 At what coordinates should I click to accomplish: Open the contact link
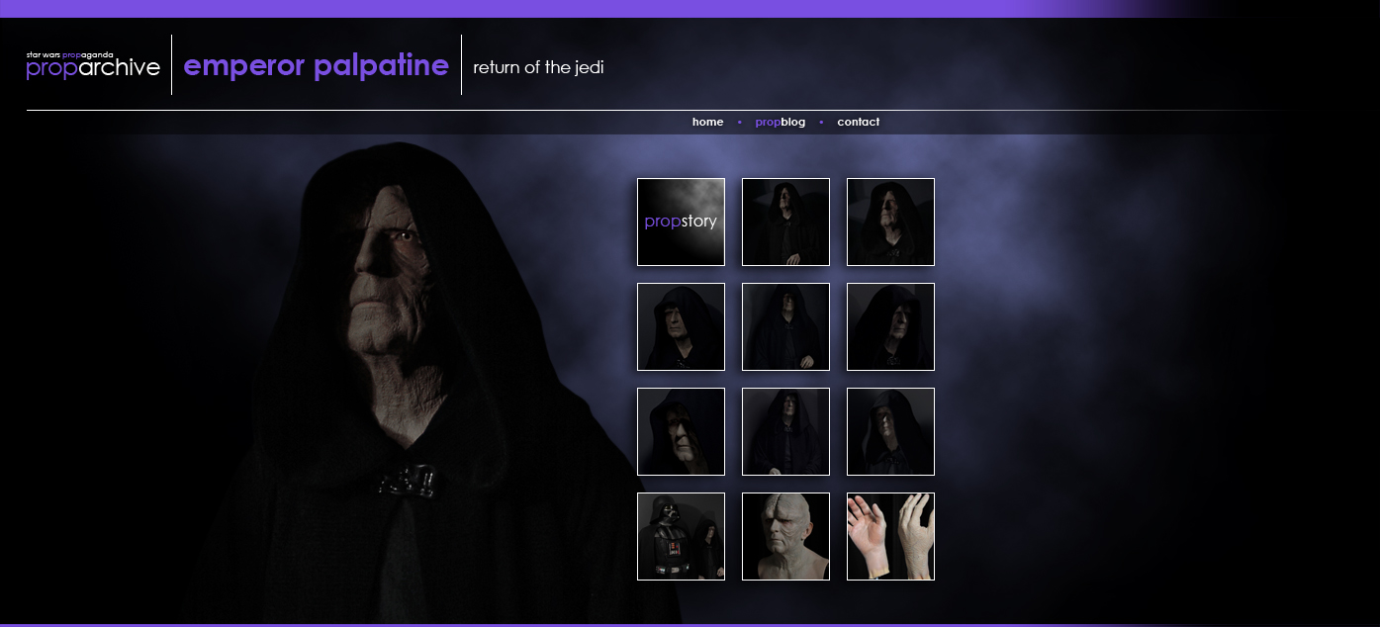[858, 122]
